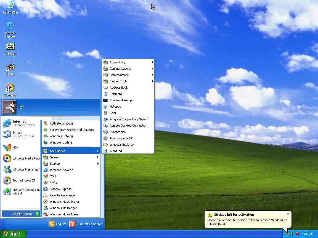Click the start button
Viewport: 318px width, 238px height.
point(13,234)
